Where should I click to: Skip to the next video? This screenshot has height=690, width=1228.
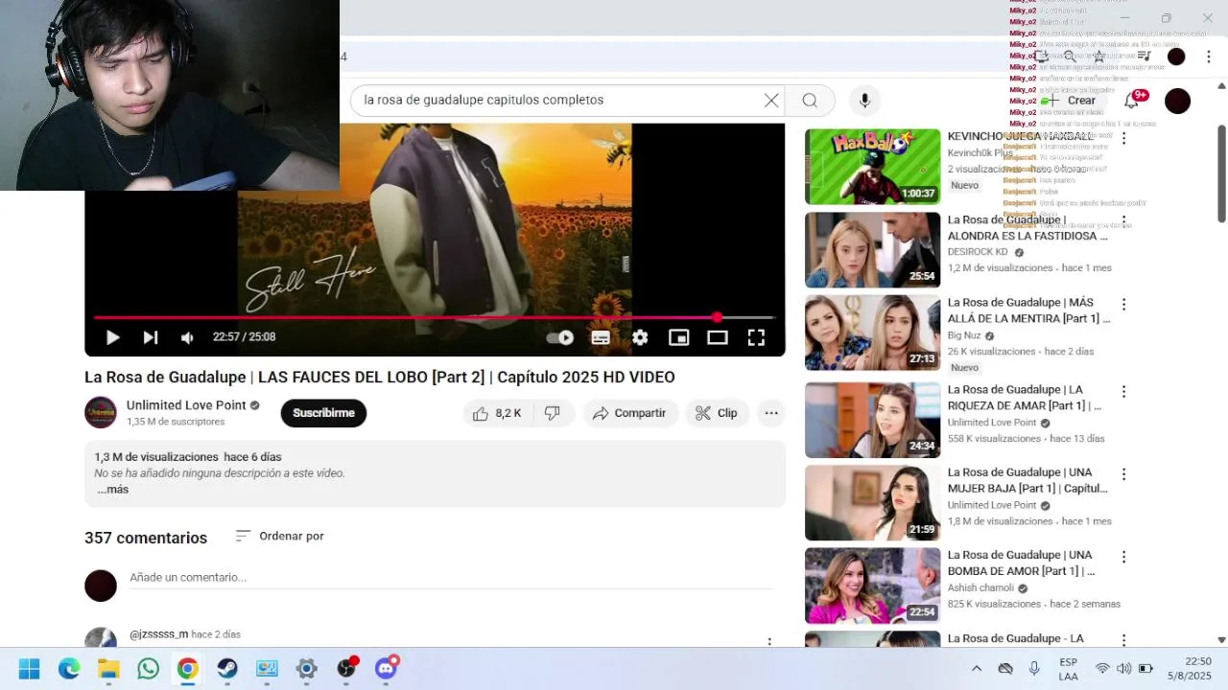(x=151, y=337)
